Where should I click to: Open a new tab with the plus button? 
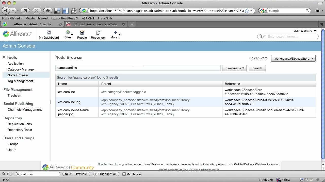132,24
